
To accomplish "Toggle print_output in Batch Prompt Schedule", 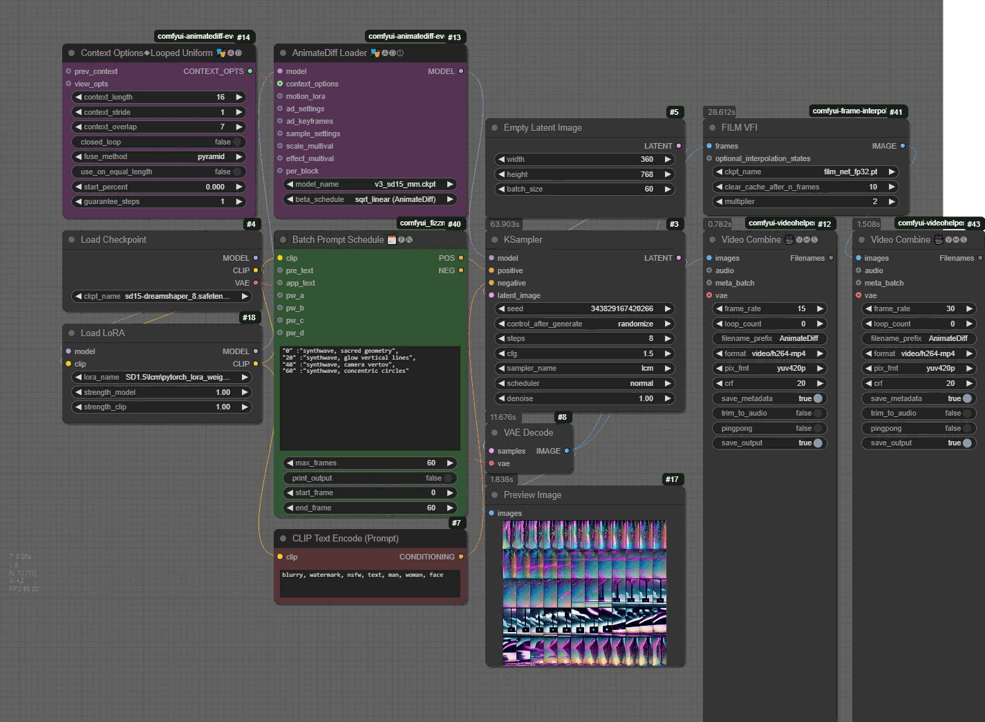I will tap(370, 478).
